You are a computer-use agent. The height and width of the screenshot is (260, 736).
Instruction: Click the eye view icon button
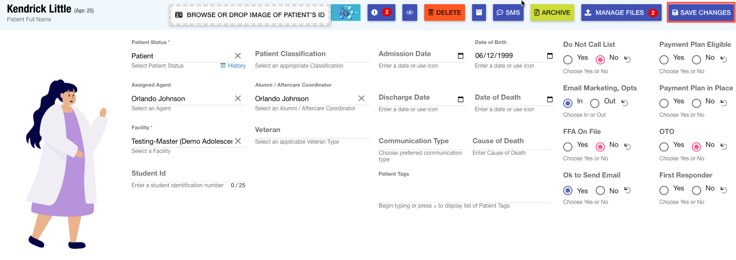point(409,13)
